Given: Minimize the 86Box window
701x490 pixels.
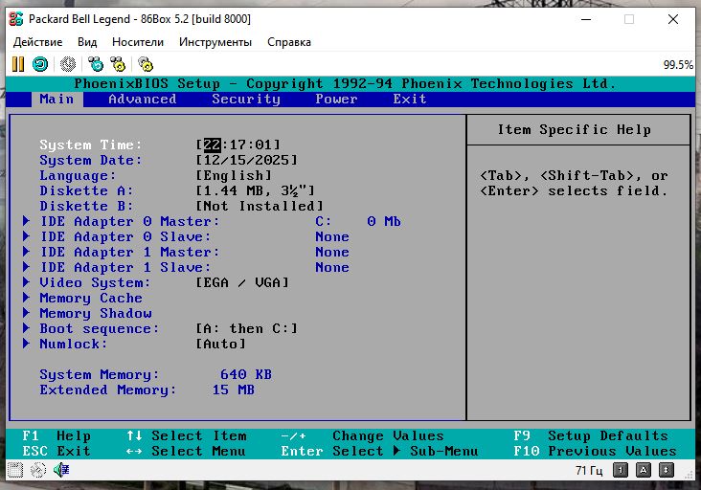Looking at the screenshot, I should [586, 19].
